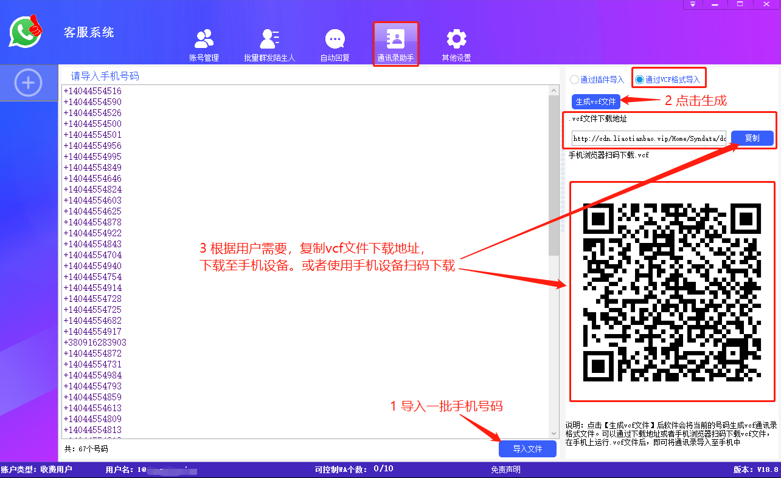This screenshot has width=781, height=478.
Task: Click phone number +14044554603
Action: tap(92, 200)
